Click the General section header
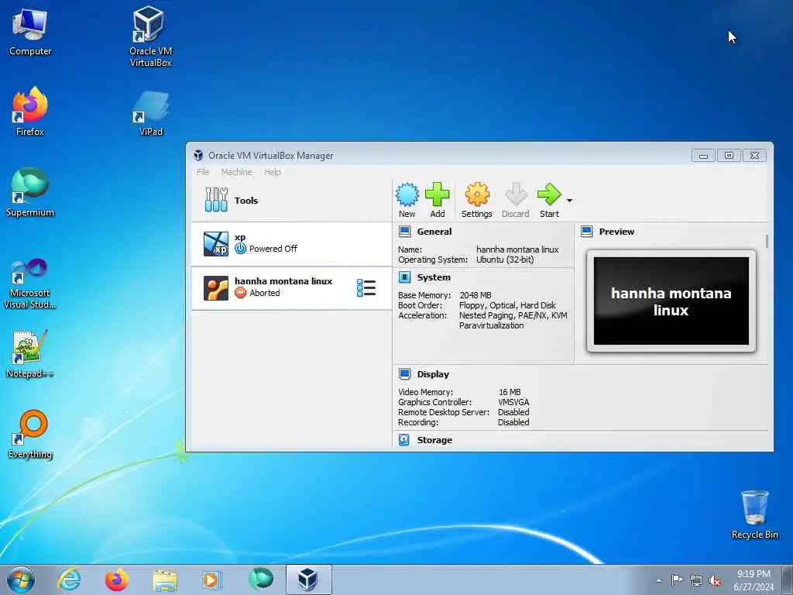The image size is (793, 595). 434,232
